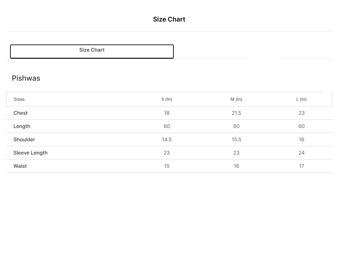This screenshot has width=339, height=280.
Task: Click the M (In) column header
Action: [236, 99]
